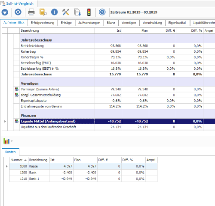Print the report with printer icon

(x=31, y=12)
